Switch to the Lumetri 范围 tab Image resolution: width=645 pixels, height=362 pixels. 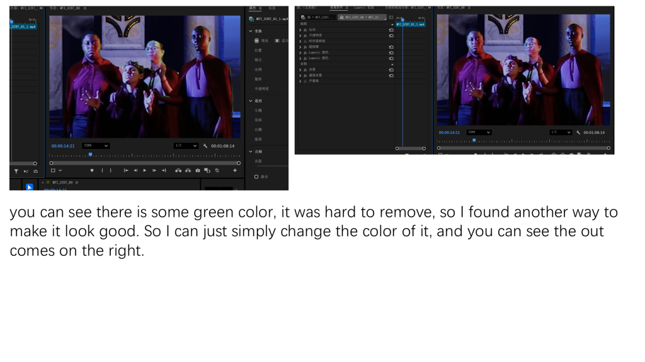coord(363,8)
